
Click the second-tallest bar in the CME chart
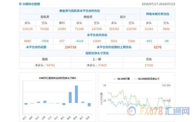pos(70,98)
